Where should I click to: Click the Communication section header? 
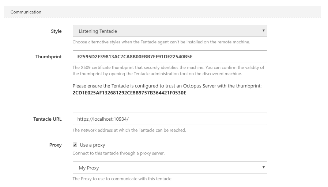click(x=26, y=12)
